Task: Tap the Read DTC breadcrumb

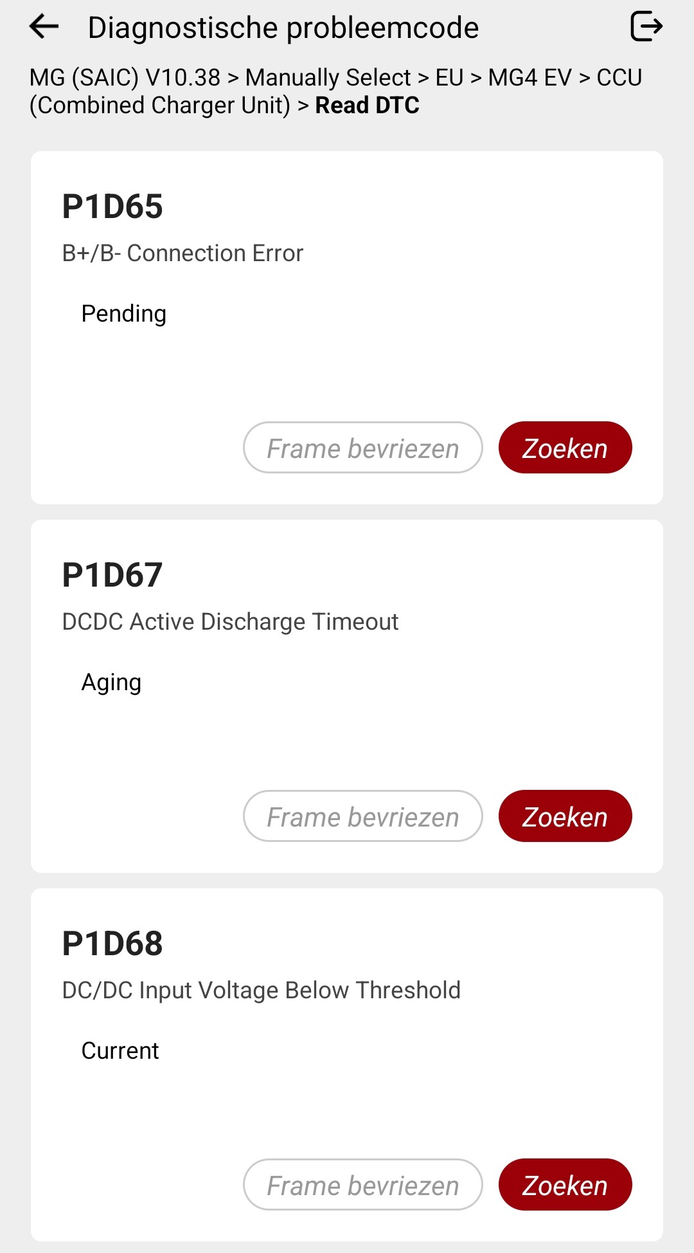Action: 367,105
